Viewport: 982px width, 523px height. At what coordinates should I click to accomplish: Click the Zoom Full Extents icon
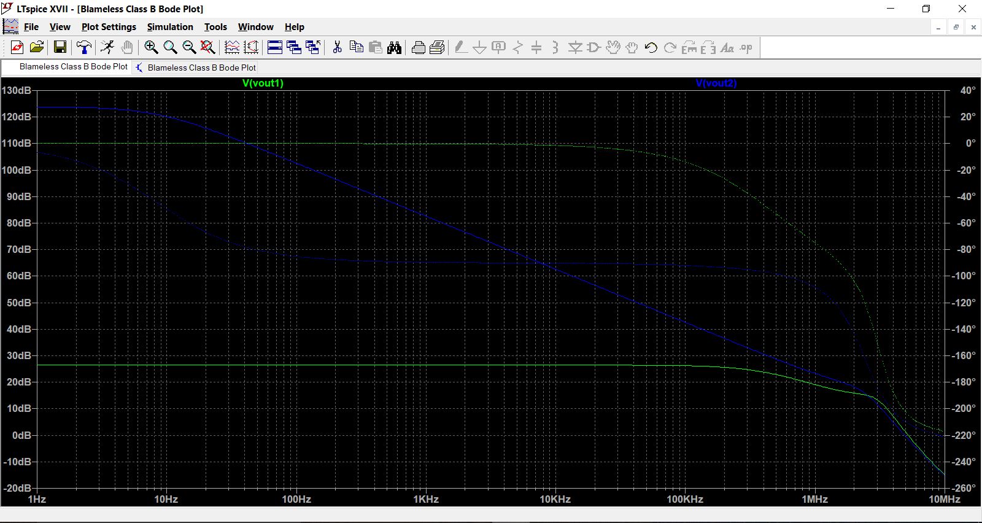(x=208, y=47)
